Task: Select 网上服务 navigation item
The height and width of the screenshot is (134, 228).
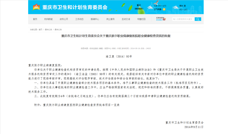Action: pyautogui.click(x=110, y=19)
